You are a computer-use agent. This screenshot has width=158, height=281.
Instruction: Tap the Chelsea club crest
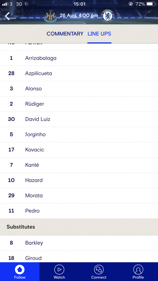pyautogui.click(x=107, y=16)
